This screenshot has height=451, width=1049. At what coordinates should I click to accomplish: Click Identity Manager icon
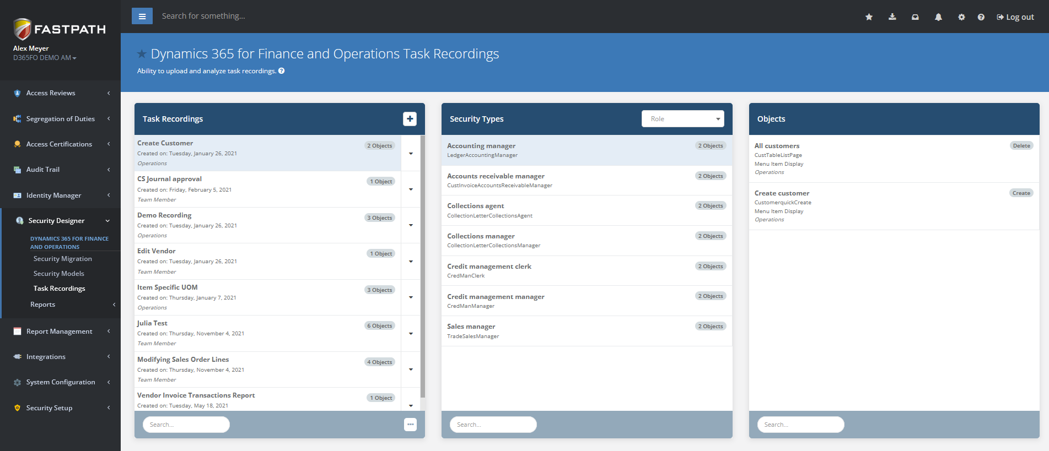(x=17, y=195)
